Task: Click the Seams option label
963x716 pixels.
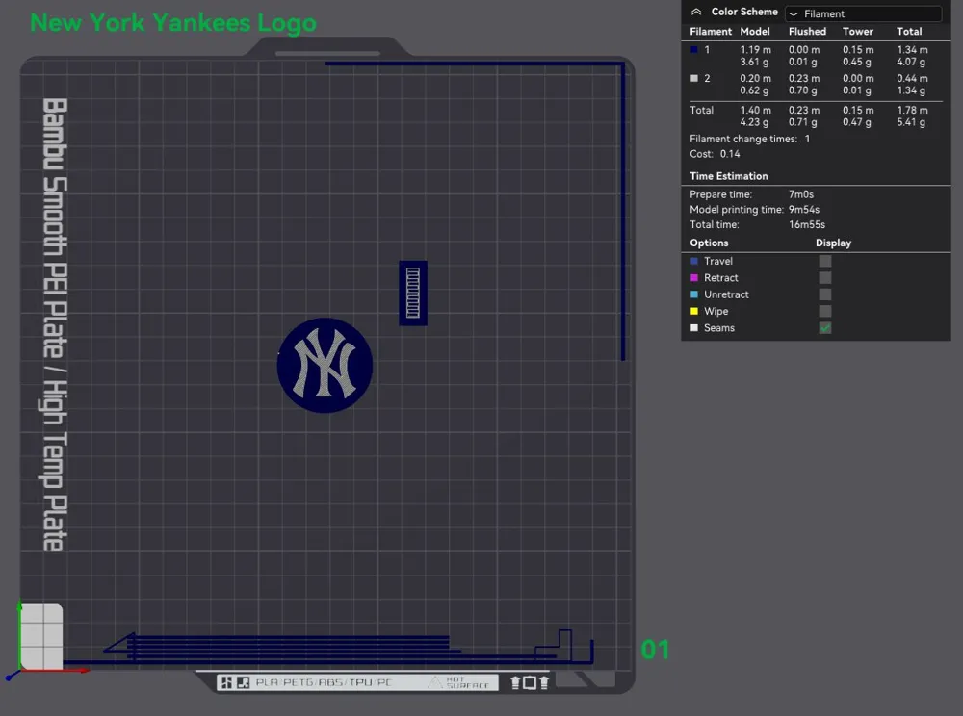Action: (x=719, y=327)
